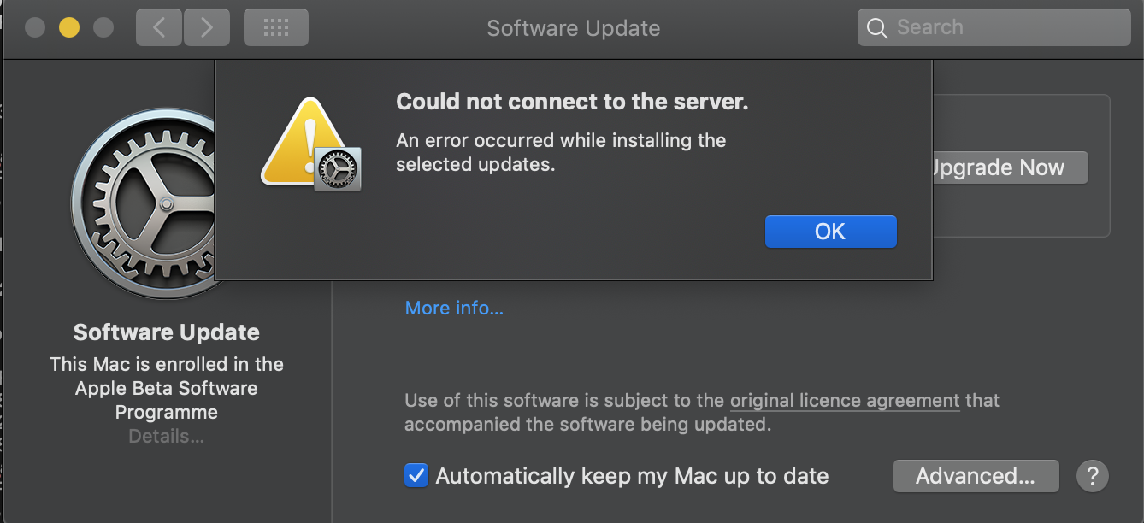1144x523 pixels.
Task: Open the More info… link
Action: [x=454, y=308]
